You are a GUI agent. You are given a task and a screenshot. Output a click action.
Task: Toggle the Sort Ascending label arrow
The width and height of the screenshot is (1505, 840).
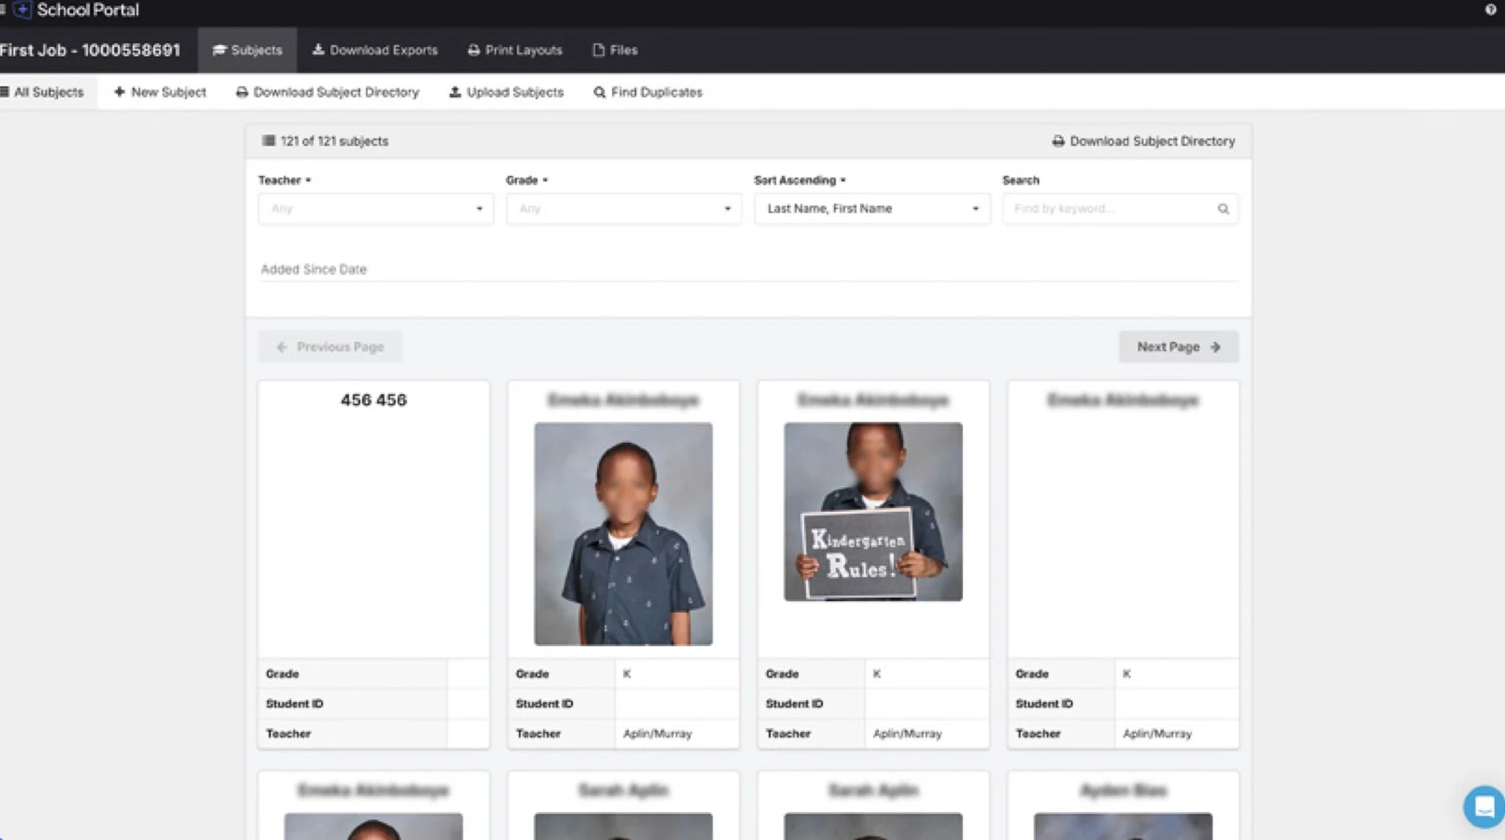pyautogui.click(x=843, y=180)
